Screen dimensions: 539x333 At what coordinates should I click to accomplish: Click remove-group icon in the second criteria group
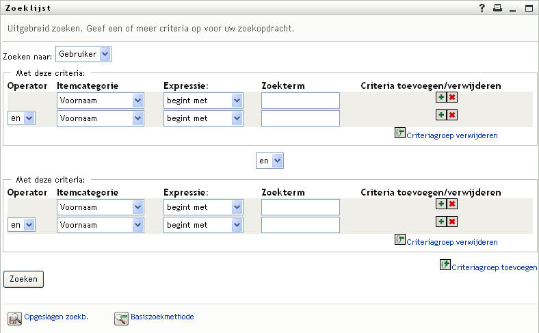(399, 239)
